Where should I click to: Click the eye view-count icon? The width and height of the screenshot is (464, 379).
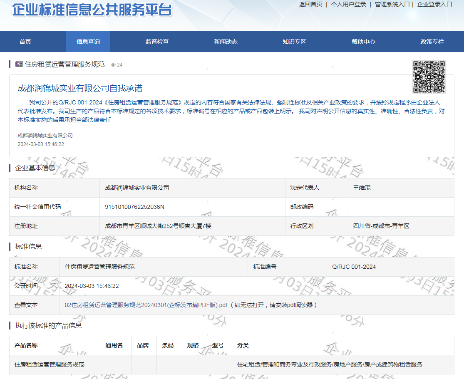point(113,65)
